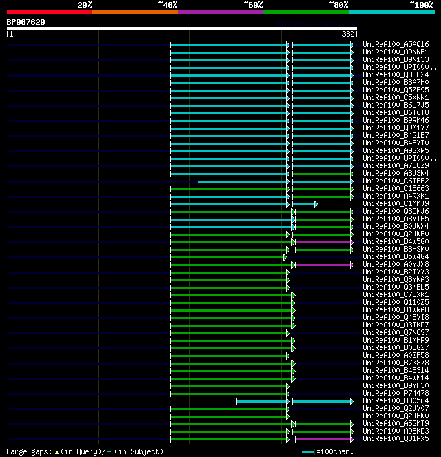The width and height of the screenshot is (441, 457).
Task: Select the UniRef100_C5XNN1 row label
Action: [396, 97]
